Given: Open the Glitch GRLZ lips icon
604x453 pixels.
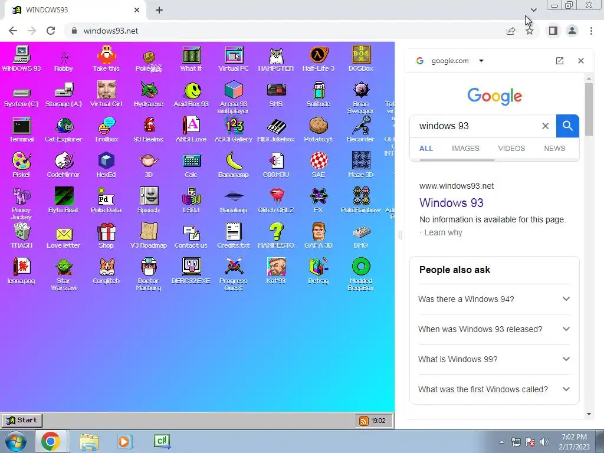Looking at the screenshot, I should pyautogui.click(x=276, y=201).
